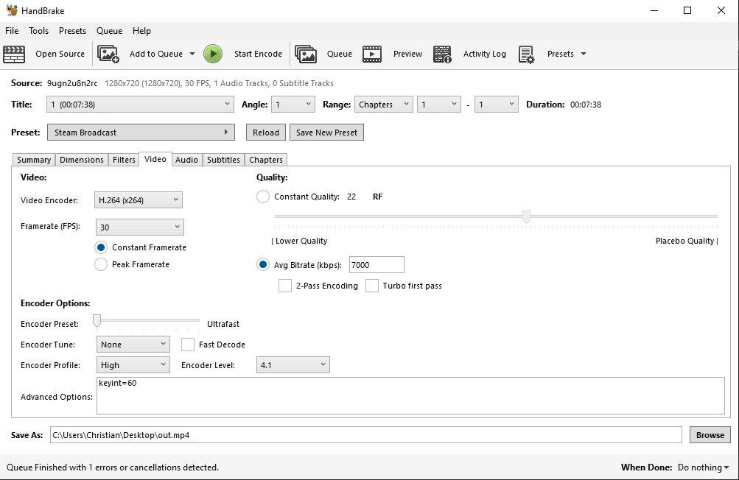This screenshot has height=480, width=739.
Task: Click the Reload preset button
Action: point(266,133)
